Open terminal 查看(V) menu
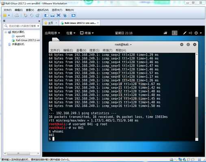This screenshot has width=206, height=162. click(81, 50)
